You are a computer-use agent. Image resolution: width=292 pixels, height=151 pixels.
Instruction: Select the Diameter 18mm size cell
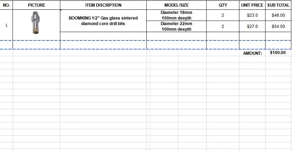[177, 15]
